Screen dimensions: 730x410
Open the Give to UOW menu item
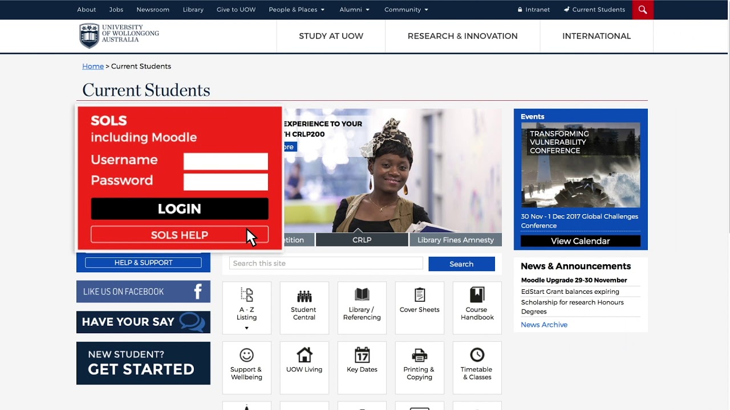pos(236,10)
